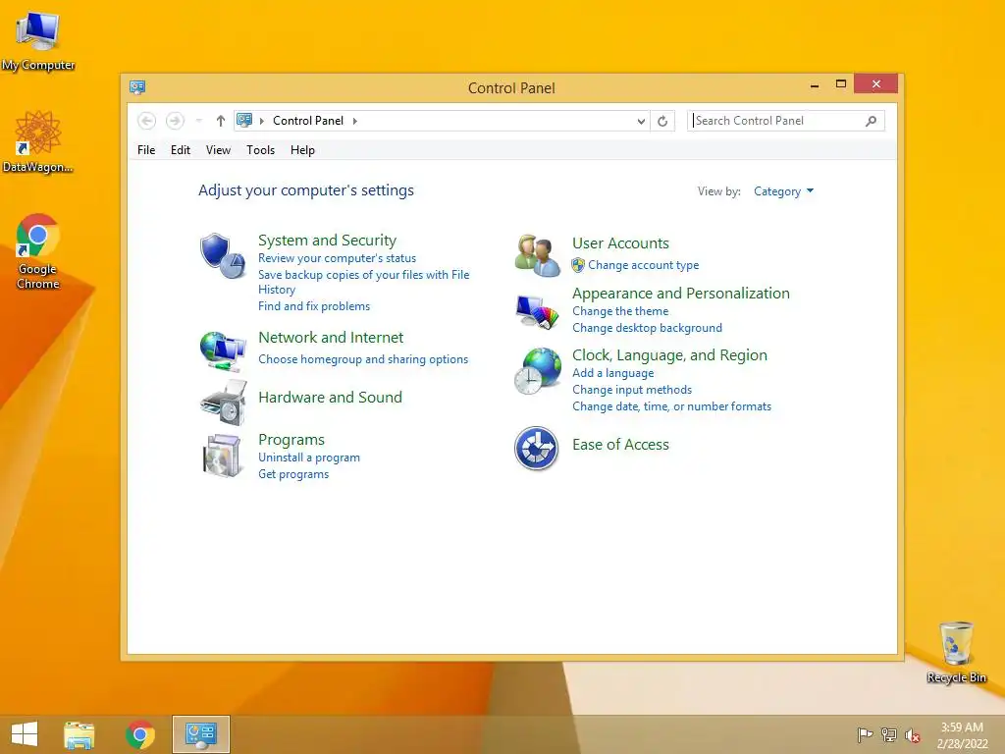Image resolution: width=1005 pixels, height=754 pixels.
Task: Open the View by Category dropdown
Action: tap(783, 191)
